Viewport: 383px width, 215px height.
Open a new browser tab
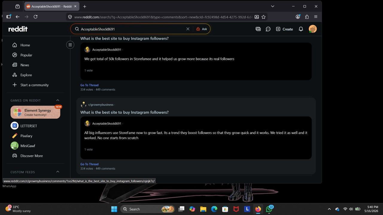pyautogui.click(x=85, y=6)
